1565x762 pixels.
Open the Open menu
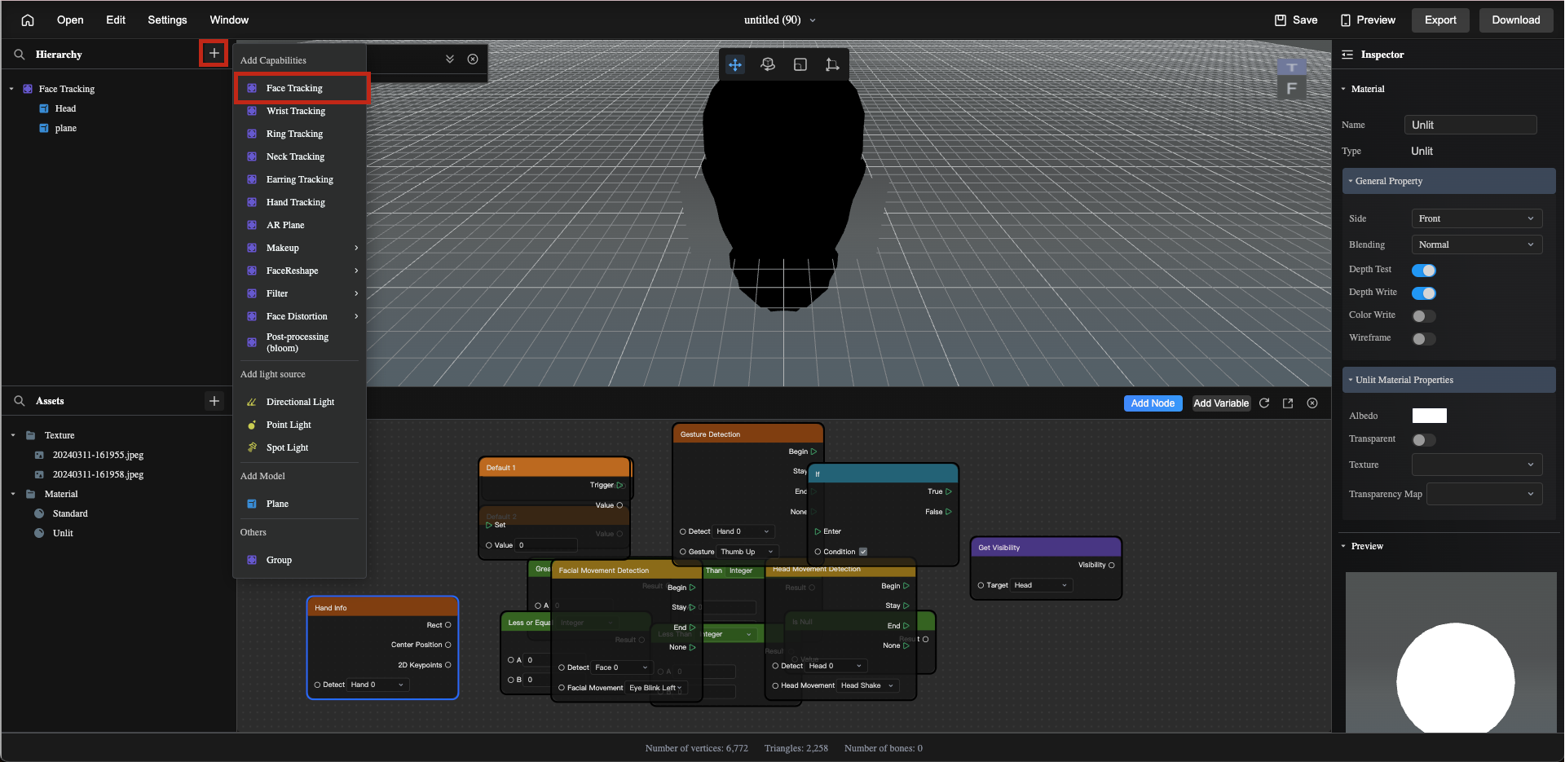click(70, 20)
